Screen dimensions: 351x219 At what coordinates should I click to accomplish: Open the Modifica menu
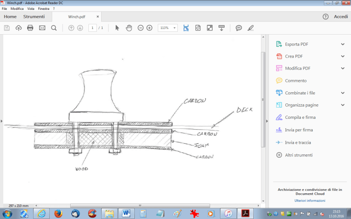[x=17, y=9]
